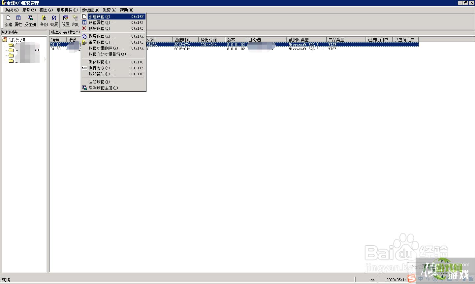Sort by the 产品类型 column header
475x284 pixels.
pos(346,40)
